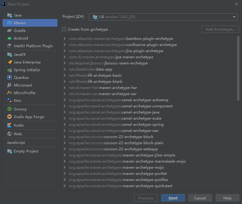242x204 pixels.
Task: Click the archetype list vertical scrollbar
Action: (238, 68)
